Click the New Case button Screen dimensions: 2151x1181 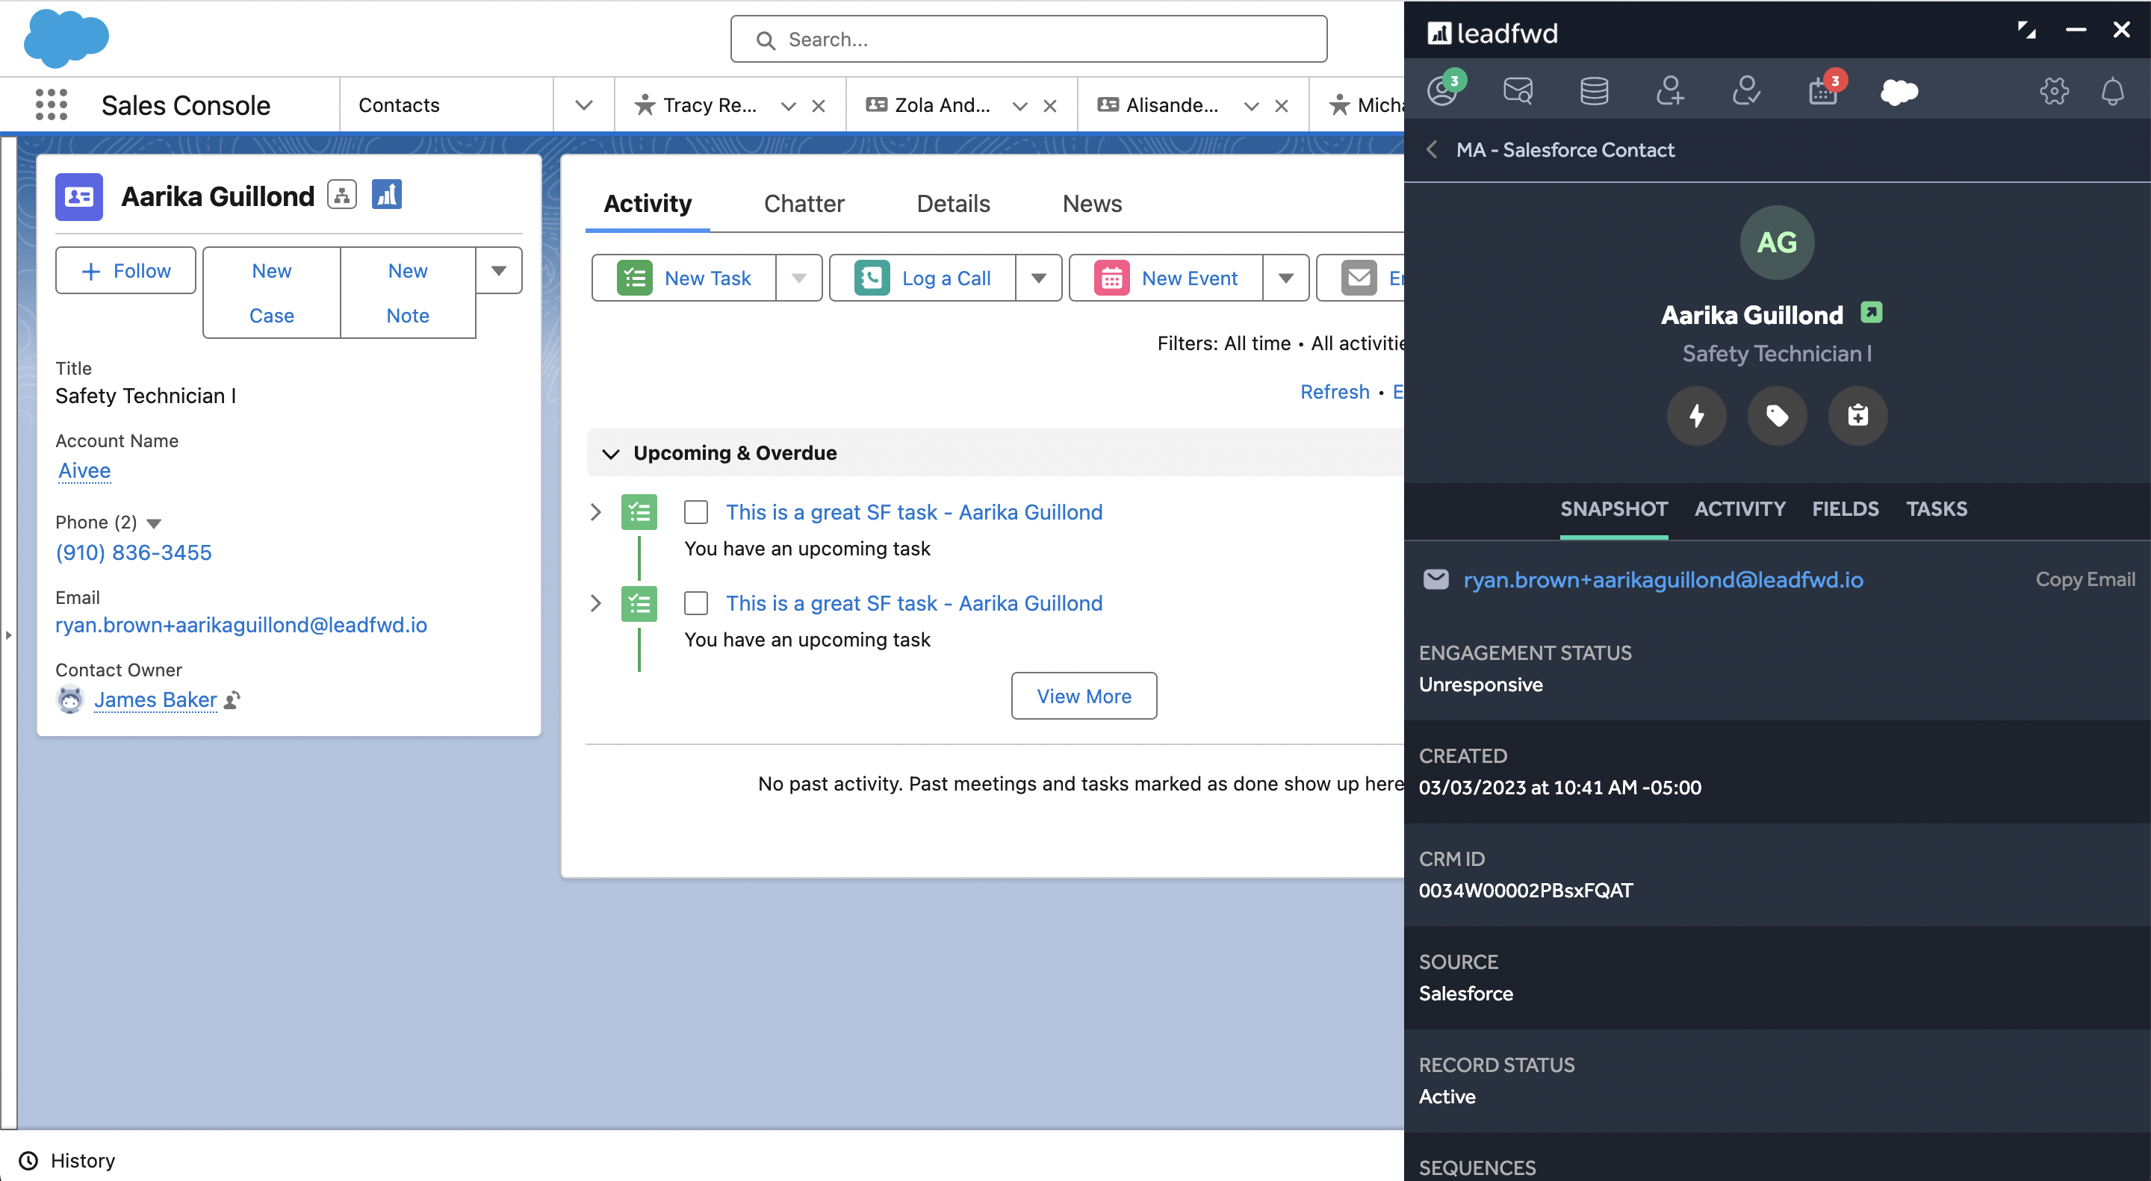click(x=271, y=293)
